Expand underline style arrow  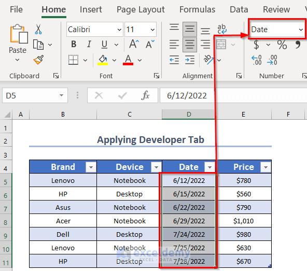pos(116,45)
